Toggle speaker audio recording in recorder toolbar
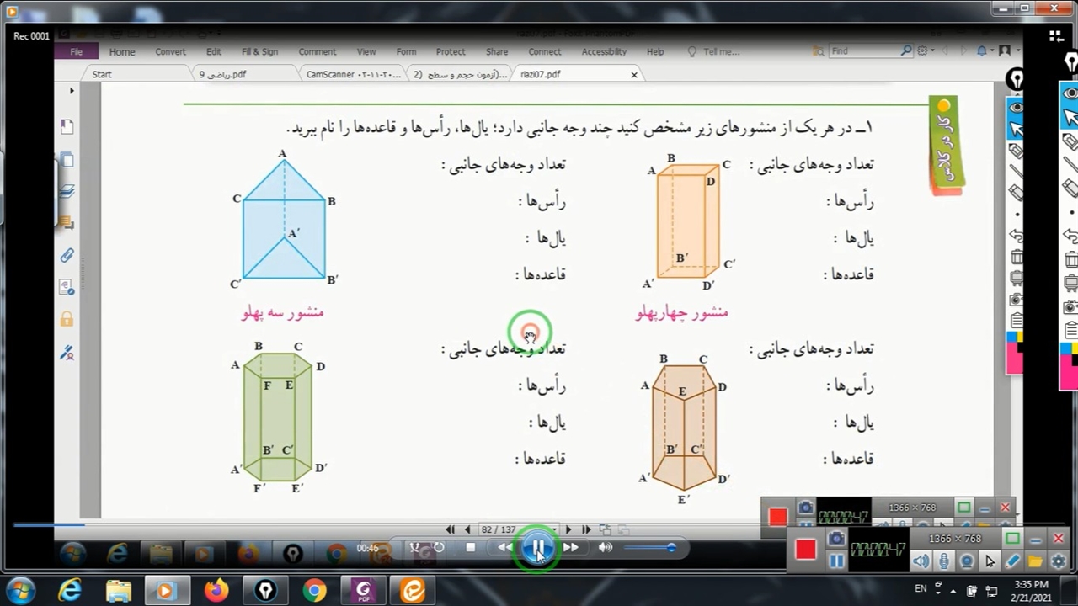Screen dimensions: 1078x606 [x=921, y=561]
